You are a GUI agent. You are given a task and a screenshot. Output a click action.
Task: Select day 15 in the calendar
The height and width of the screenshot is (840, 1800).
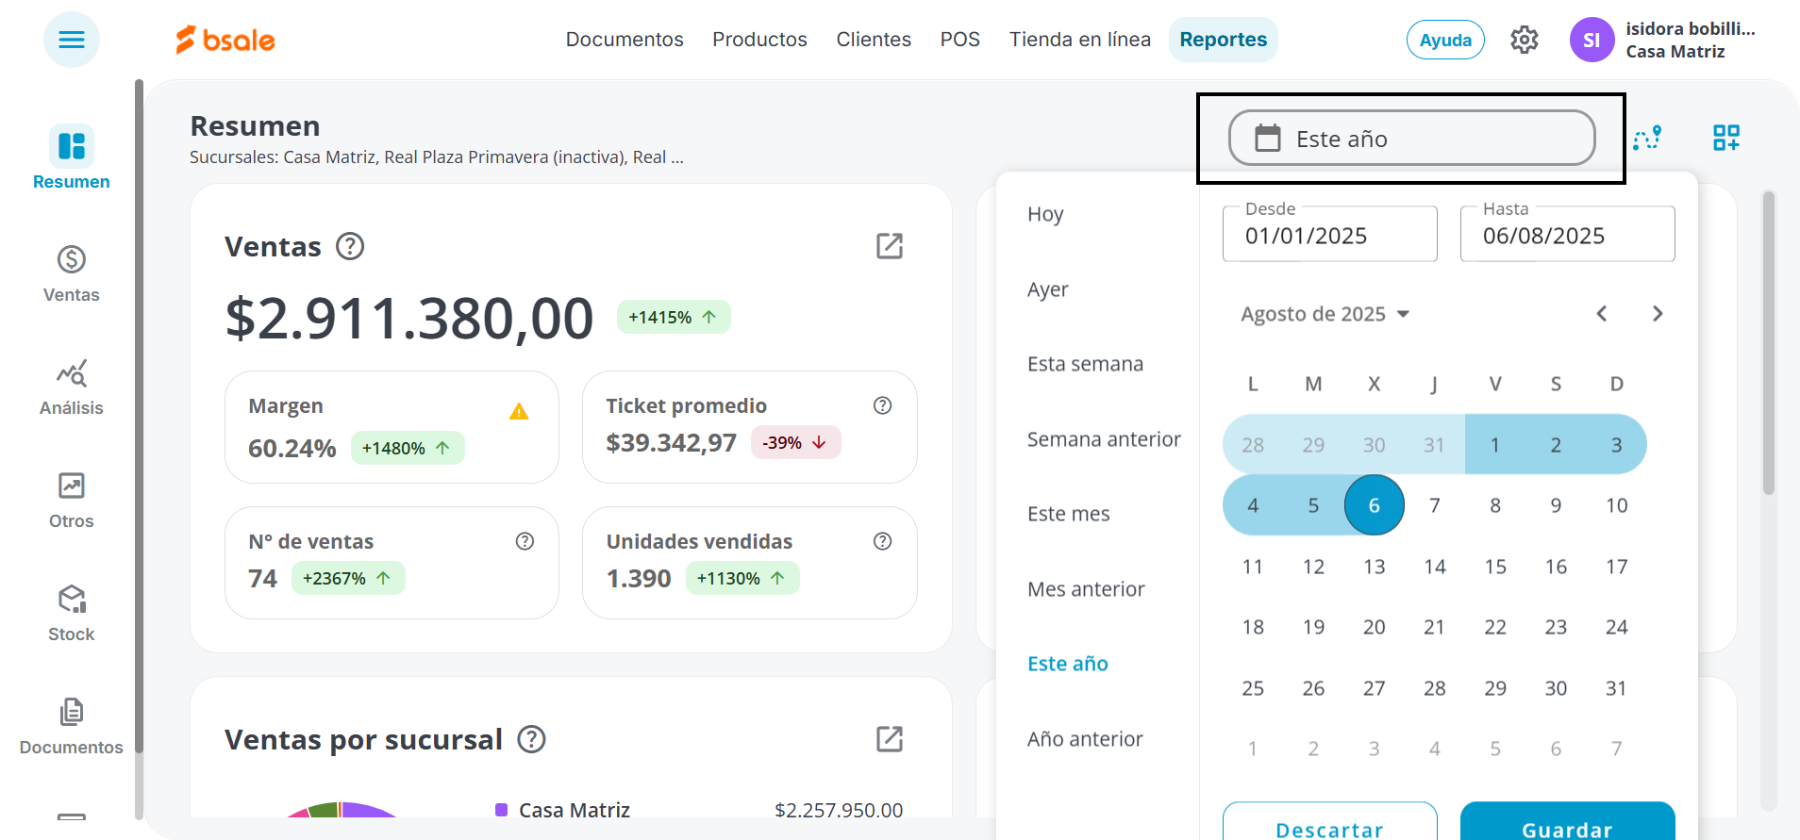1495,567
